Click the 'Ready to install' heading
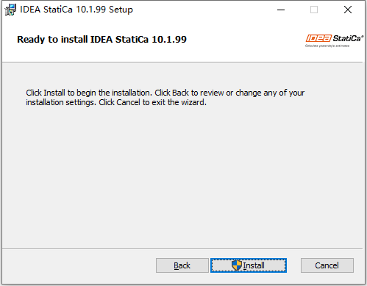367x286 pixels. [x=101, y=39]
